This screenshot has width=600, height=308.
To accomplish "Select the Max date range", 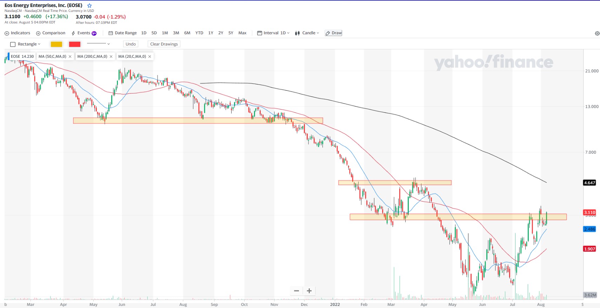I will 242,33.
